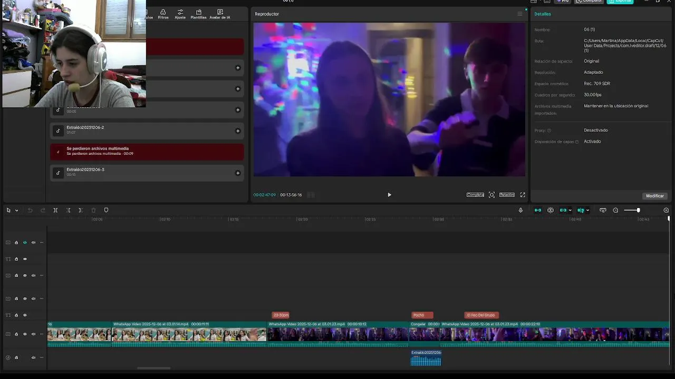Viewport: 675px width, 379px height.
Task: Select the WhatsApp Video 03.01.14.mp4 clip
Action: point(189,334)
